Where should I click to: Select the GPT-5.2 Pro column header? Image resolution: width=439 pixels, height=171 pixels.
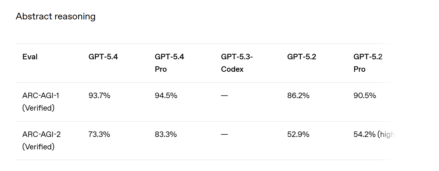368,63
